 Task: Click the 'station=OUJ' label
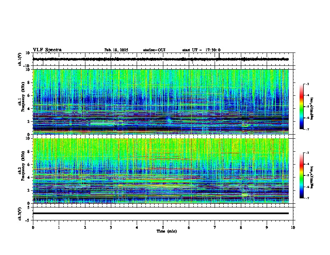(154, 50)
